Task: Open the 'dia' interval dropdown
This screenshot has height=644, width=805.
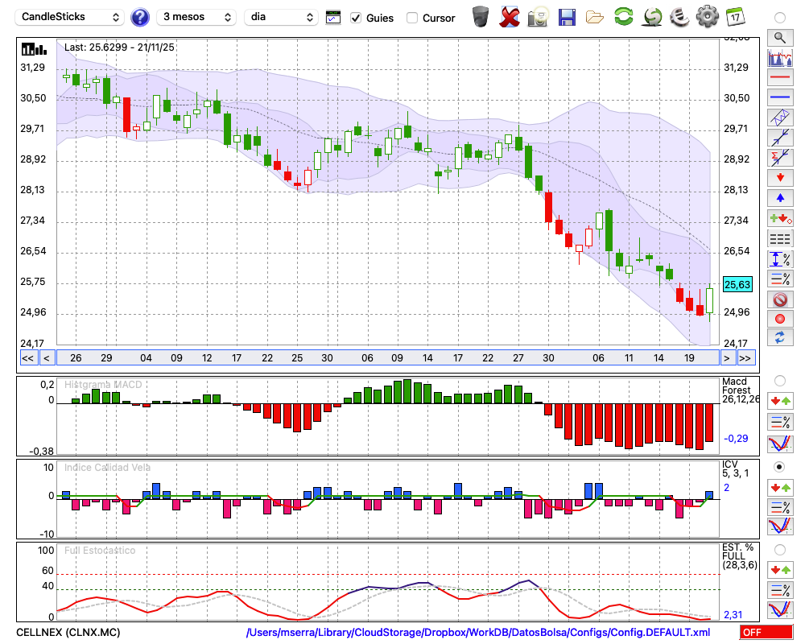Action: [x=281, y=17]
